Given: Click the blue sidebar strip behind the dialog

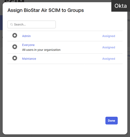Looking at the screenshot, I should click(x=1, y=23).
